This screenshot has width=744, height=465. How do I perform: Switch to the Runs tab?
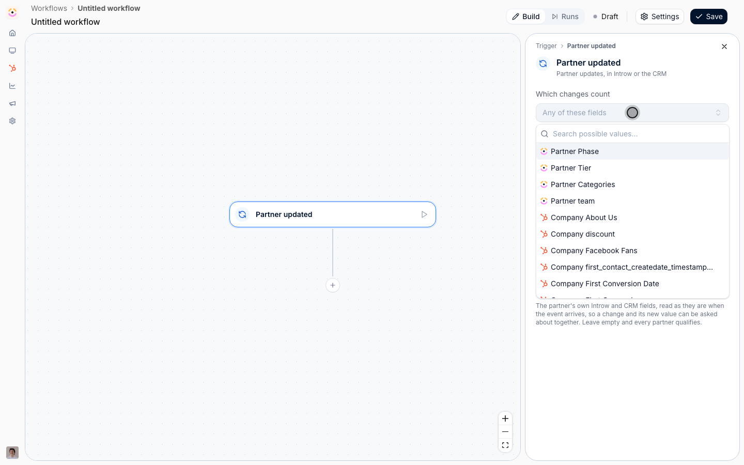coord(565,17)
